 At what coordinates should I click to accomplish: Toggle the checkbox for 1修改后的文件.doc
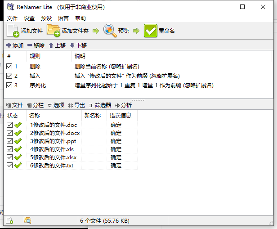[10, 125]
